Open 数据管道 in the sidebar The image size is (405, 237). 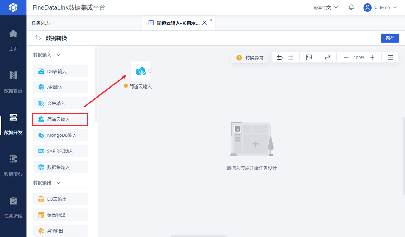13,82
